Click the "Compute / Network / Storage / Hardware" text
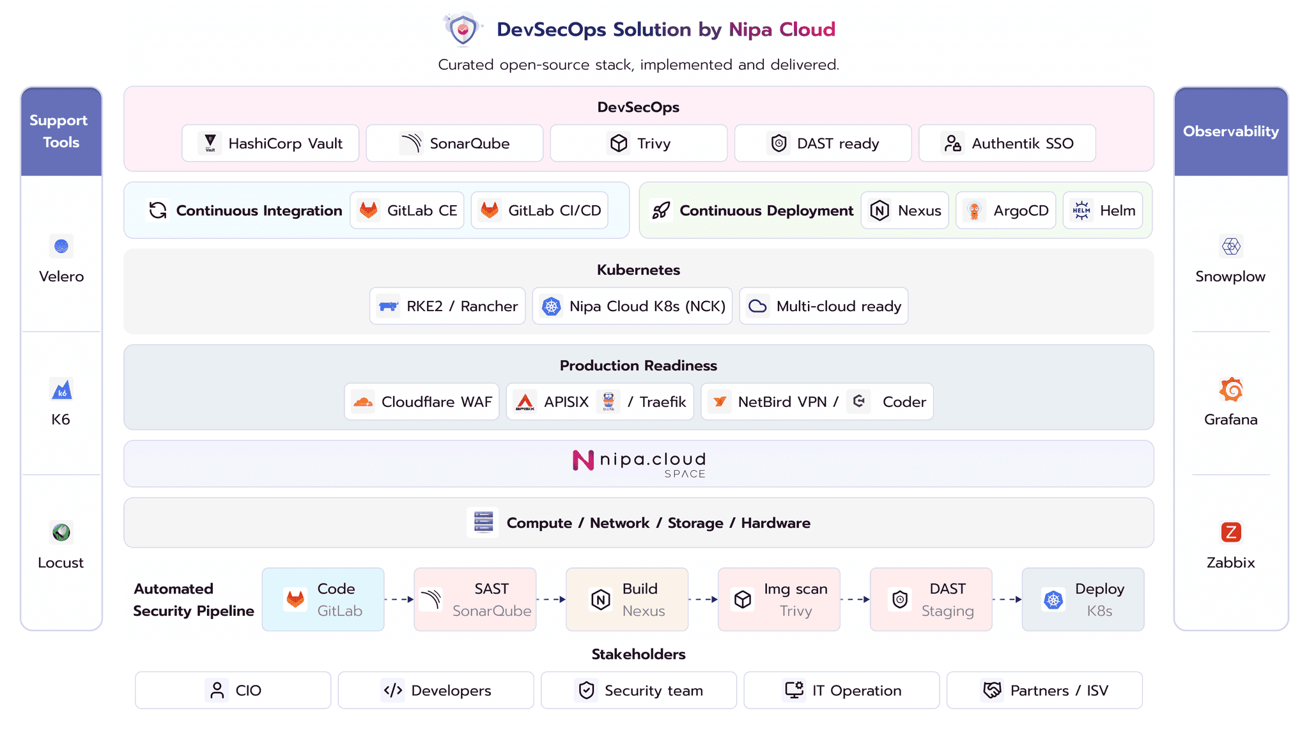The image size is (1309, 736). tap(658, 523)
